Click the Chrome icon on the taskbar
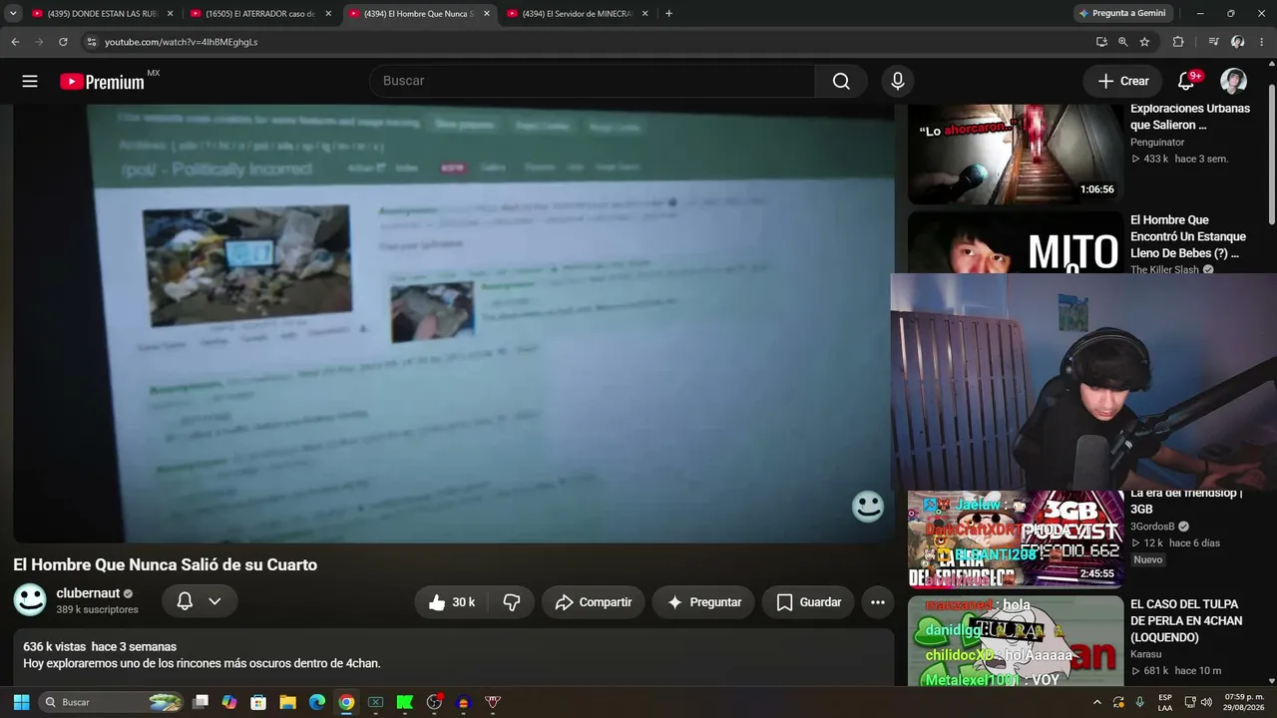Screen dimensions: 1277x718 (346, 702)
